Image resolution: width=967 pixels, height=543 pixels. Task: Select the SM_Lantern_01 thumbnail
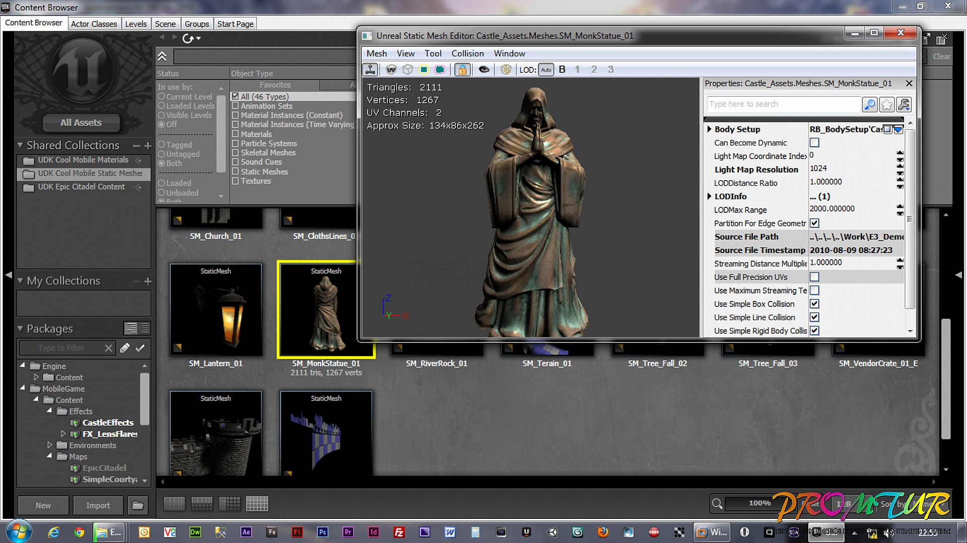[x=216, y=309]
